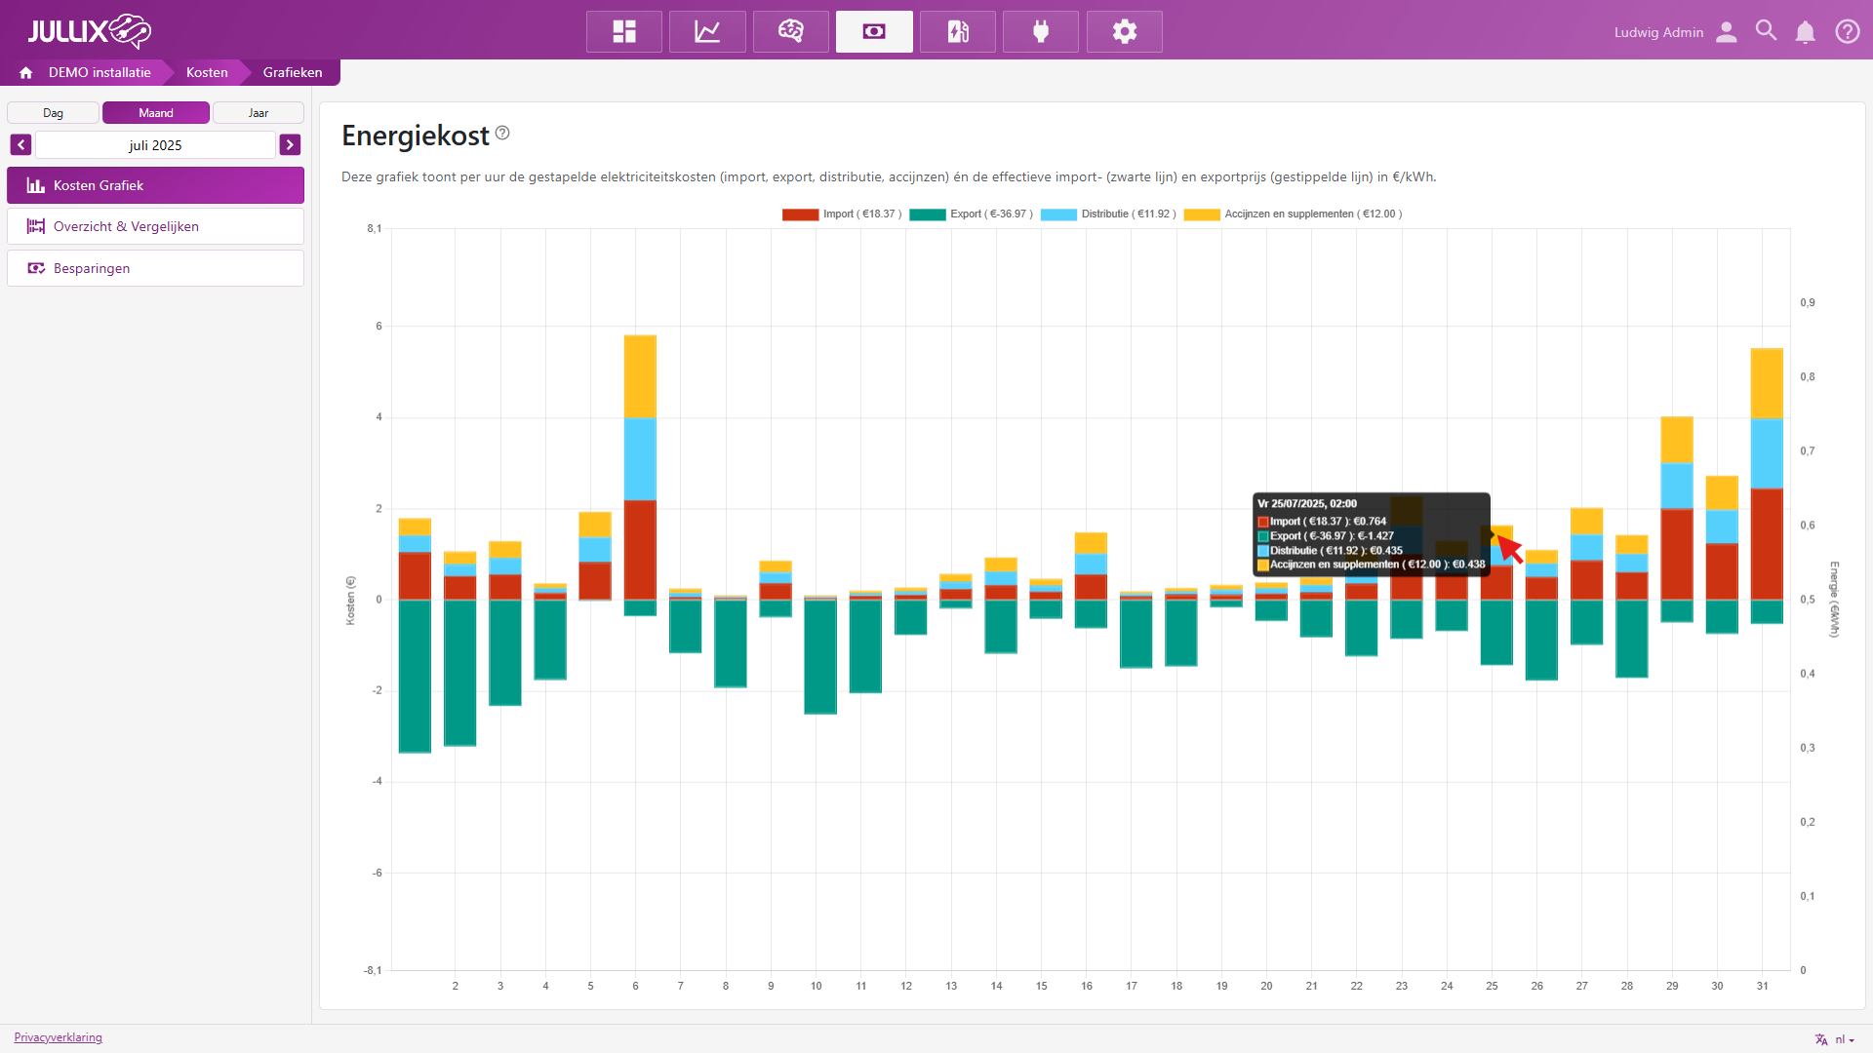This screenshot has width=1873, height=1053.
Task: Go to previous month with left arrow
Action: 20,145
